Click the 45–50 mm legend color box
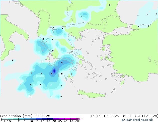 pyautogui.click(x=73, y=119)
